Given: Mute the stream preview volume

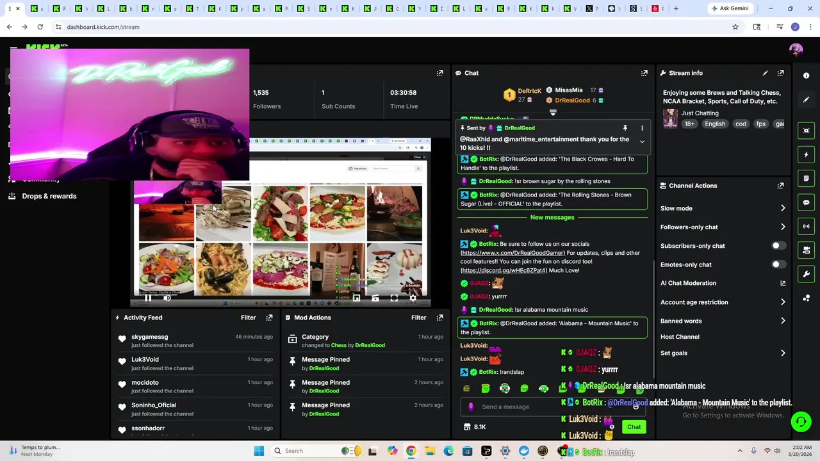Looking at the screenshot, I should point(167,298).
